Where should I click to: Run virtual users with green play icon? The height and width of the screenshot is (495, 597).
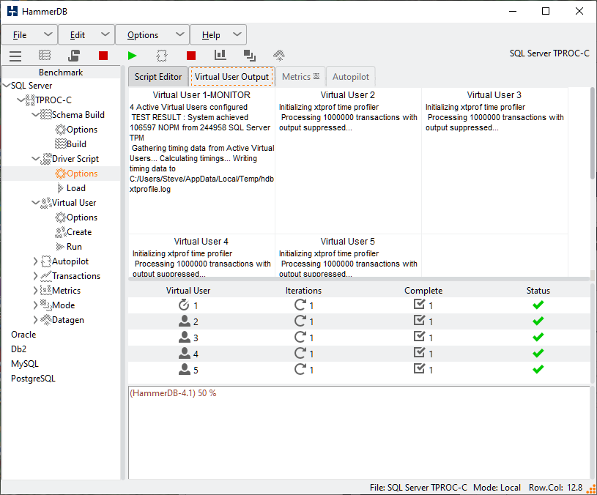click(x=132, y=56)
